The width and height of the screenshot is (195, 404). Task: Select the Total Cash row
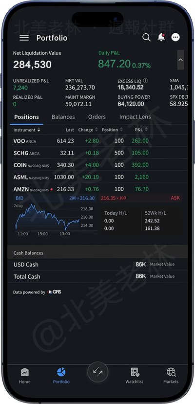coord(97,276)
